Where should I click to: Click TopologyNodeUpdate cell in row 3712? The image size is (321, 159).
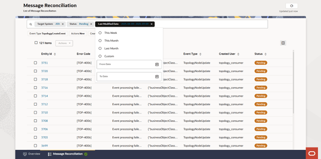197,104
